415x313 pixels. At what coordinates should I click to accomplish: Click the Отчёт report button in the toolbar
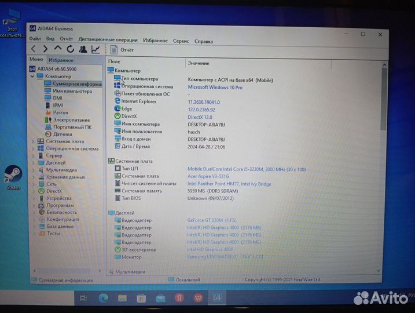pyautogui.click(x=122, y=50)
